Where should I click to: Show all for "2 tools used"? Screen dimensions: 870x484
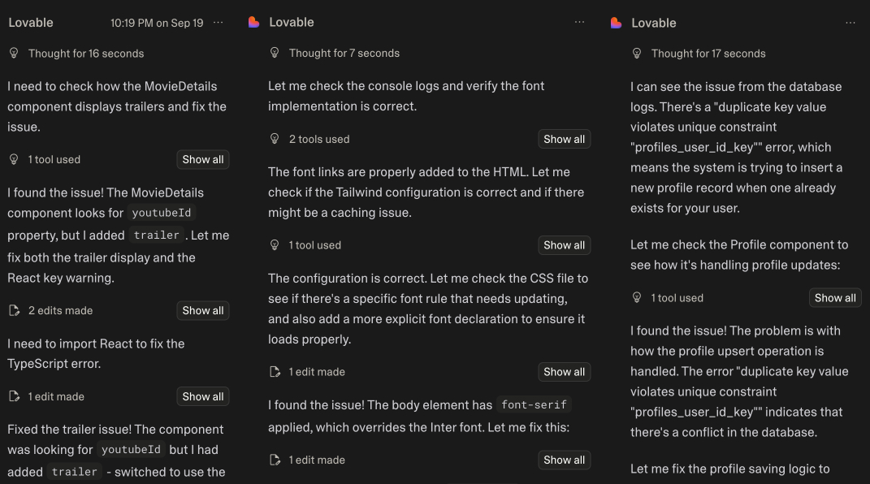click(x=564, y=139)
